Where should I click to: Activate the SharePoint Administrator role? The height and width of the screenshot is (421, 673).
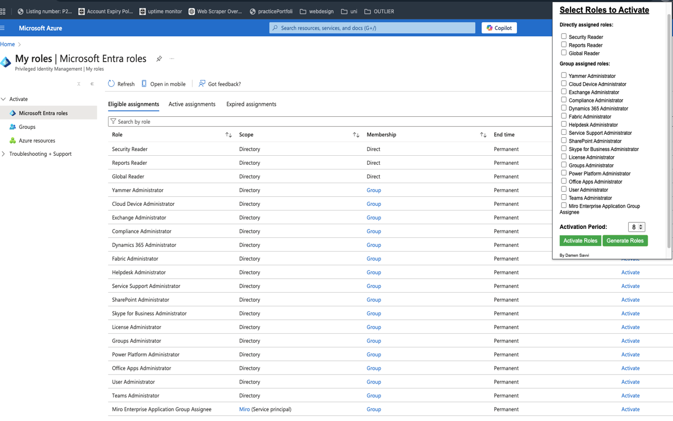(x=630, y=299)
